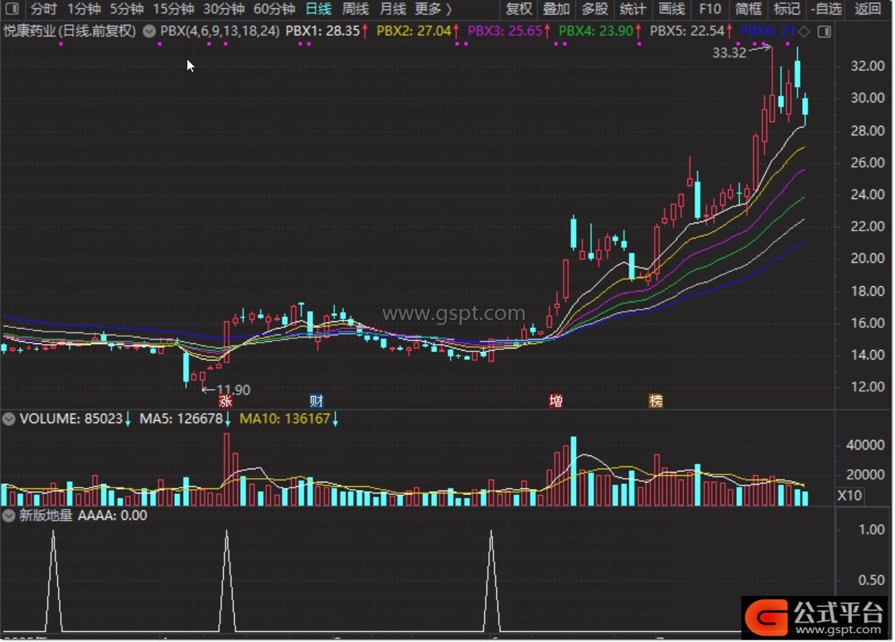Click the MA5: 126678 volume legend

click(181, 419)
